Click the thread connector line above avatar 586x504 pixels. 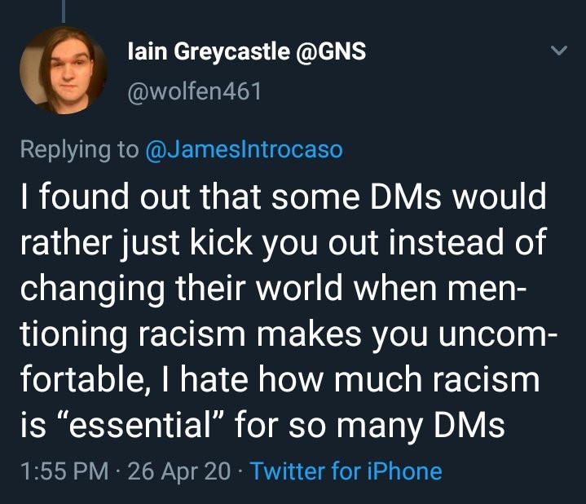tap(64, 10)
